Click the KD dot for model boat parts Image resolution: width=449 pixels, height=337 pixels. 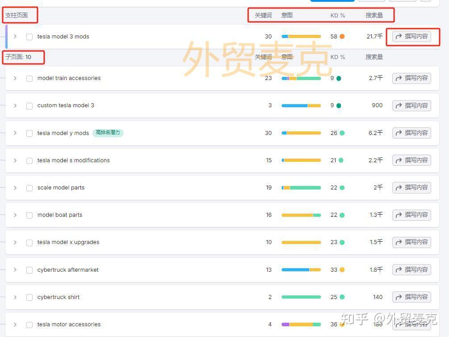pyautogui.click(x=342, y=215)
